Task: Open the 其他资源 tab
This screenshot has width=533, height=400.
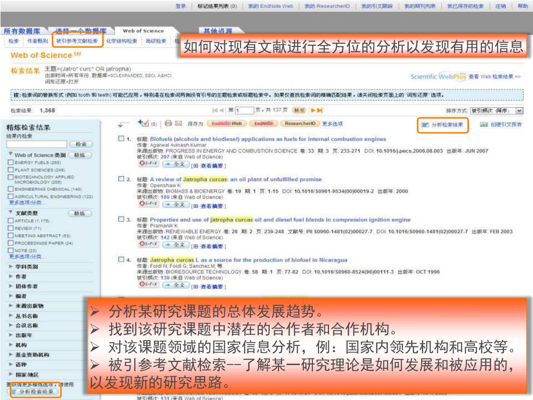Action: pyautogui.click(x=218, y=31)
